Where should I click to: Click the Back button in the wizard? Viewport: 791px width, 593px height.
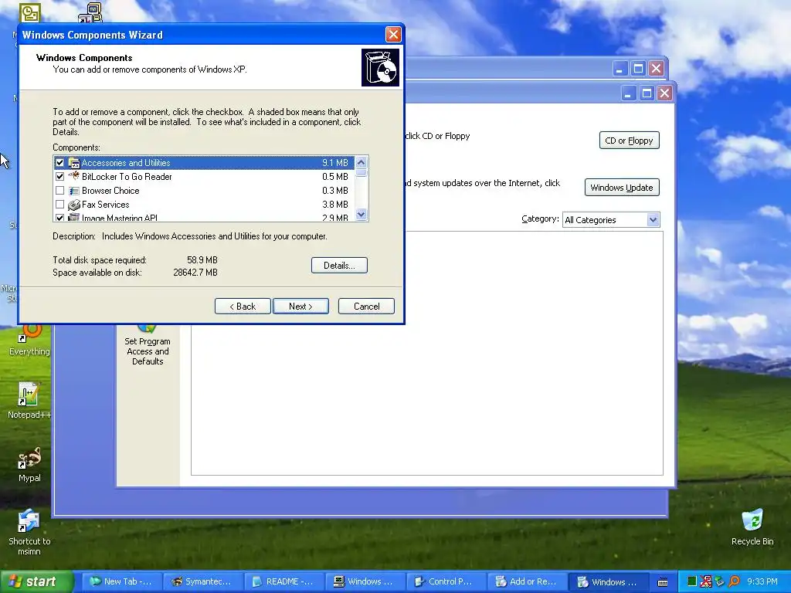(x=243, y=306)
